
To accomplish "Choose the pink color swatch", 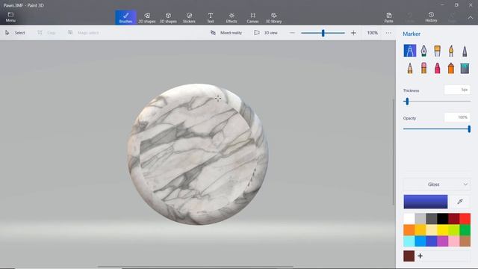I will point(453,241).
